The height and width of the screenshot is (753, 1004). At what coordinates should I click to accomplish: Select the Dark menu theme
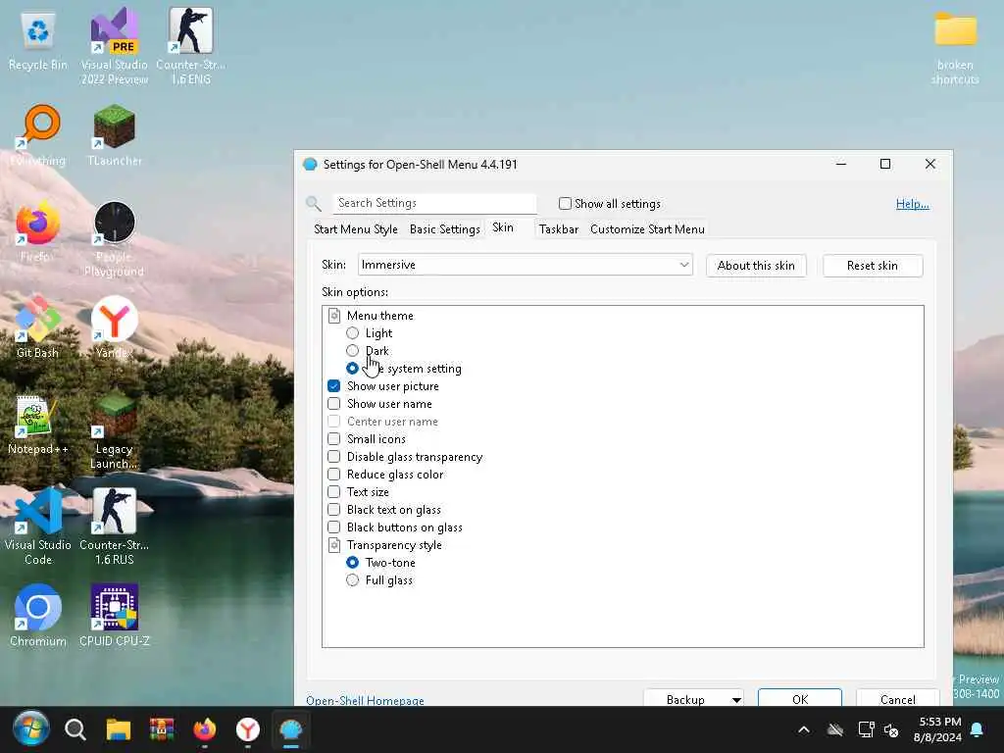[352, 351]
